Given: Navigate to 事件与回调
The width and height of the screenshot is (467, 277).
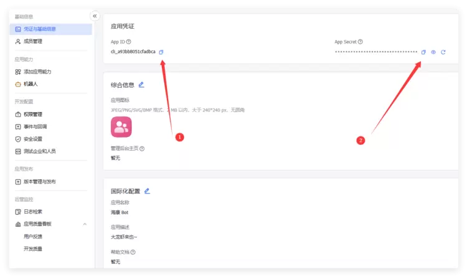Looking at the screenshot, I should coord(35,126).
